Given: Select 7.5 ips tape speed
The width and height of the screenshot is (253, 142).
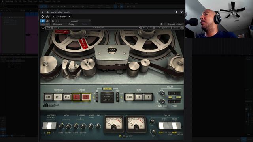Looking at the screenshot, I should [x=76, y=97].
